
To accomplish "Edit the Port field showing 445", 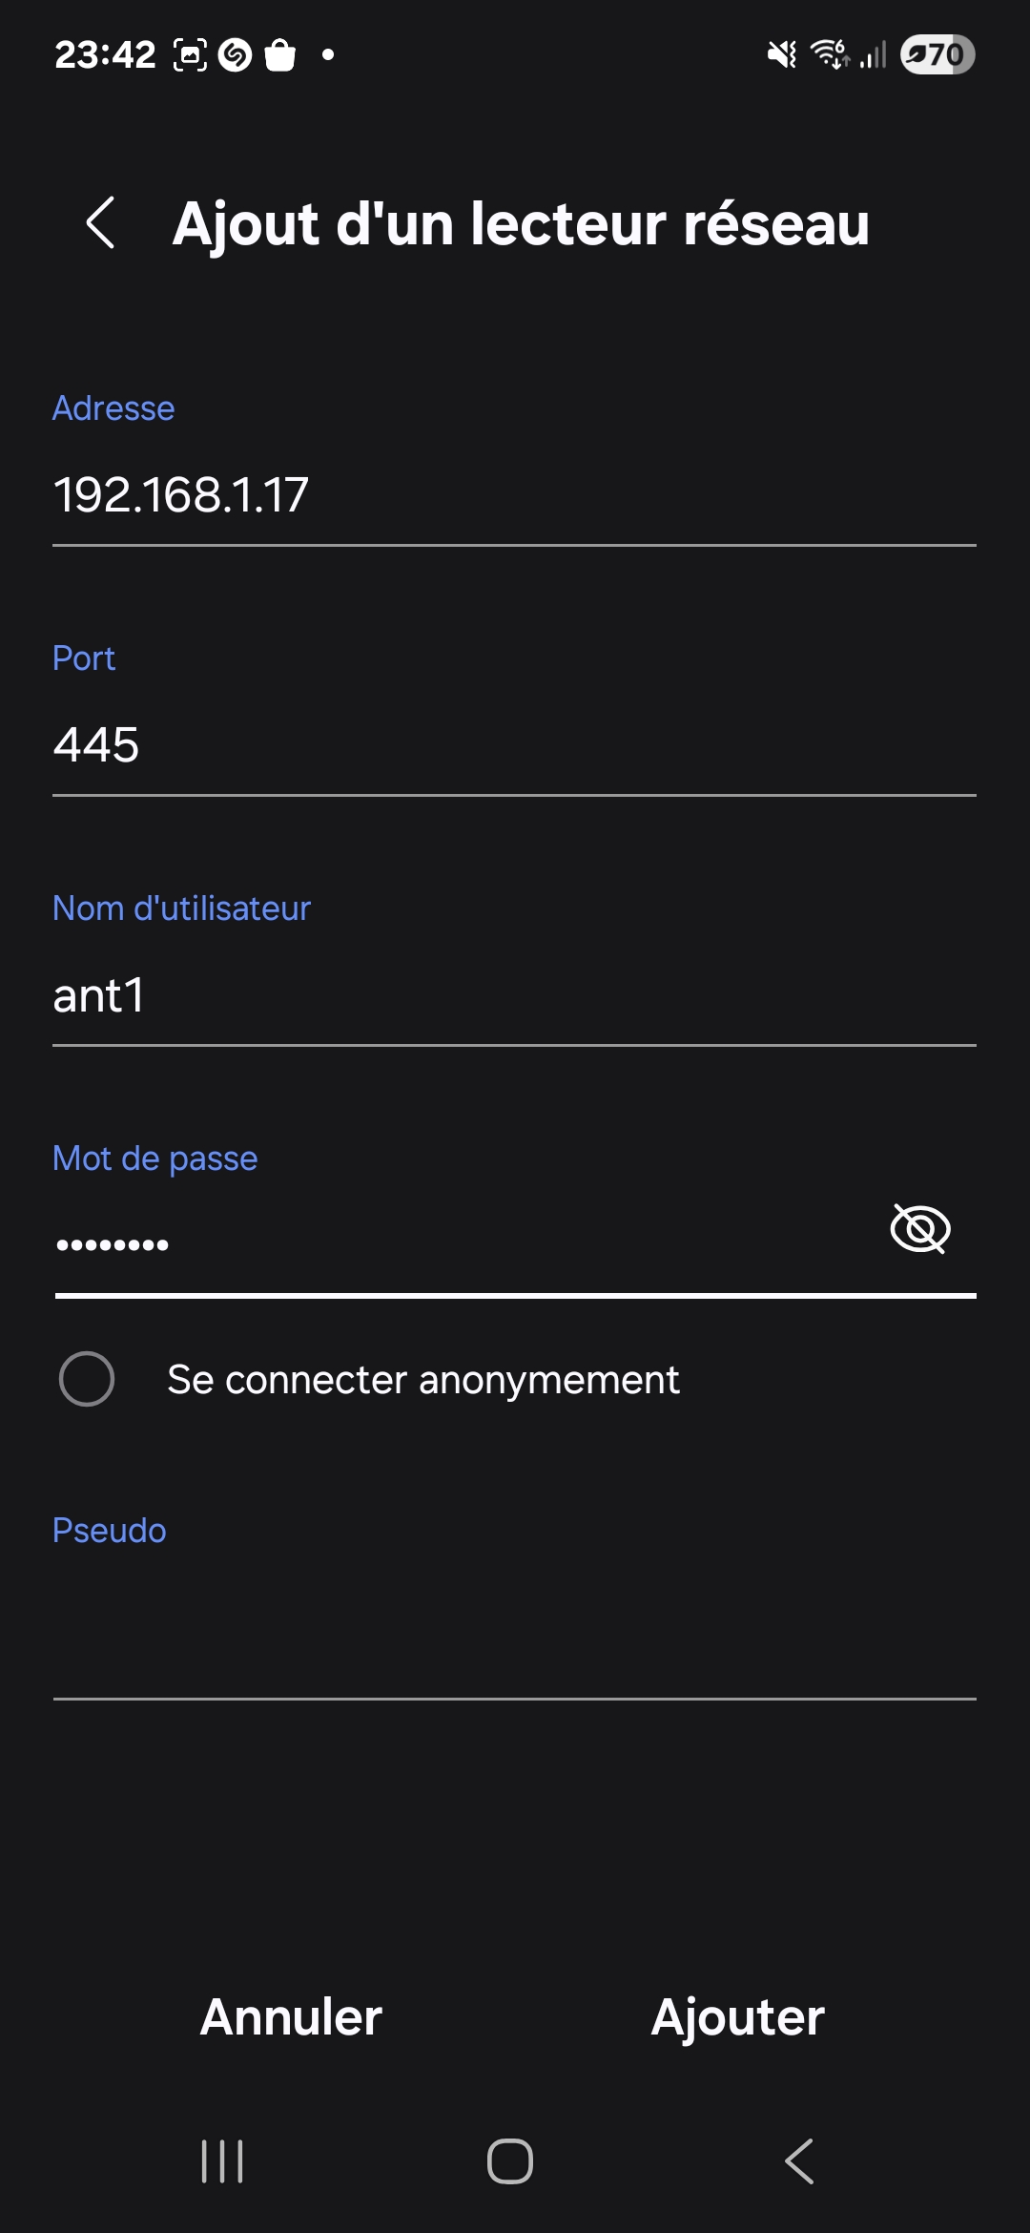I will click(513, 746).
